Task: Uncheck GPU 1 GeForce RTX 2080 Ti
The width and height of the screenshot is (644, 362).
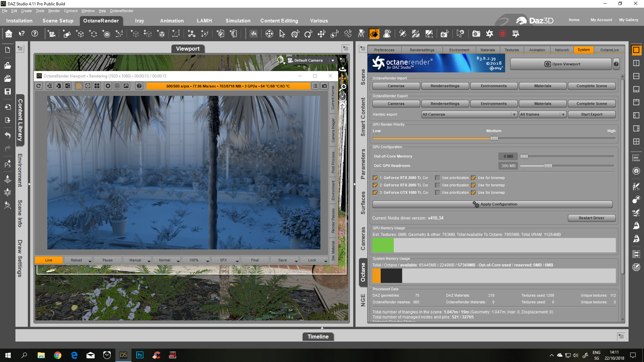Action: pyautogui.click(x=375, y=178)
